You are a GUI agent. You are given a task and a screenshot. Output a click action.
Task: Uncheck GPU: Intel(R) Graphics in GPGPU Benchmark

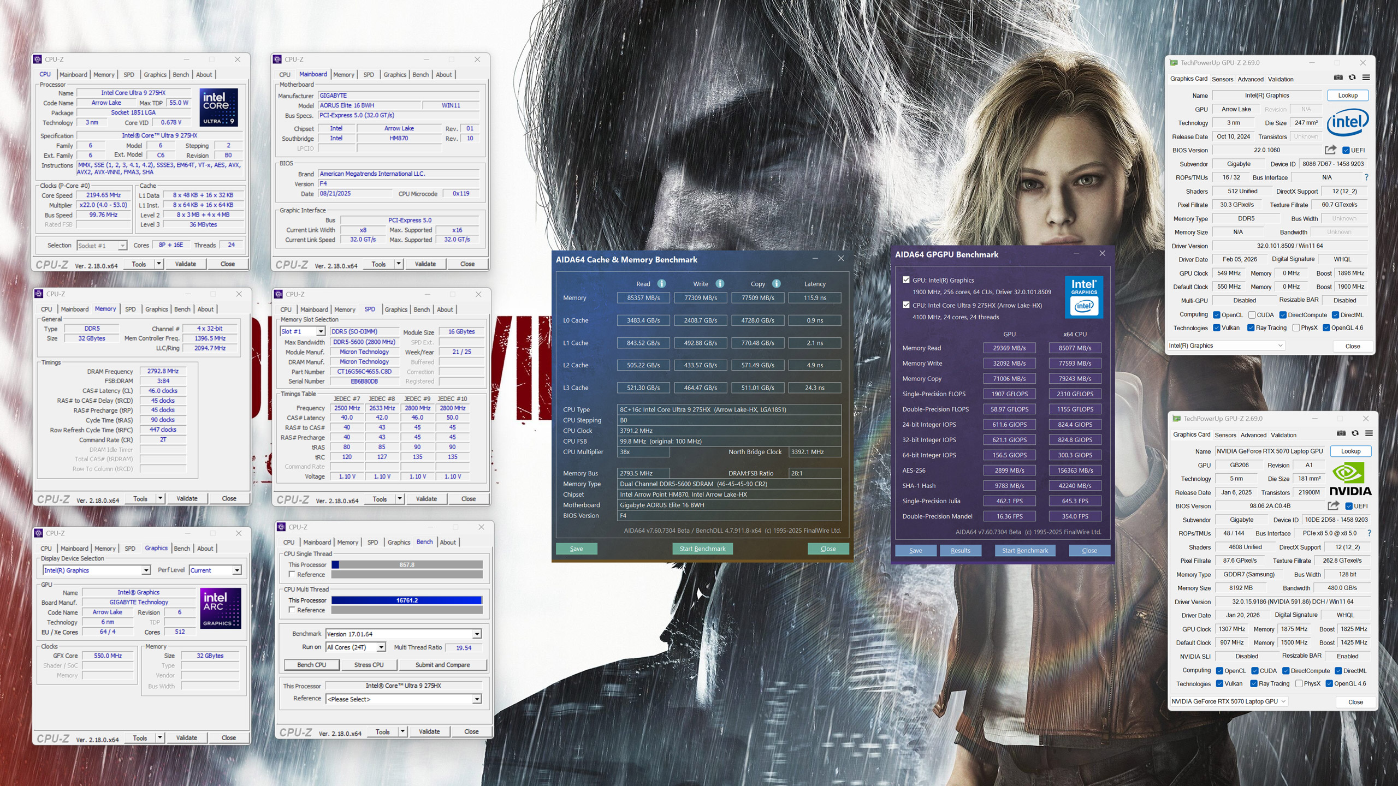tap(907, 280)
